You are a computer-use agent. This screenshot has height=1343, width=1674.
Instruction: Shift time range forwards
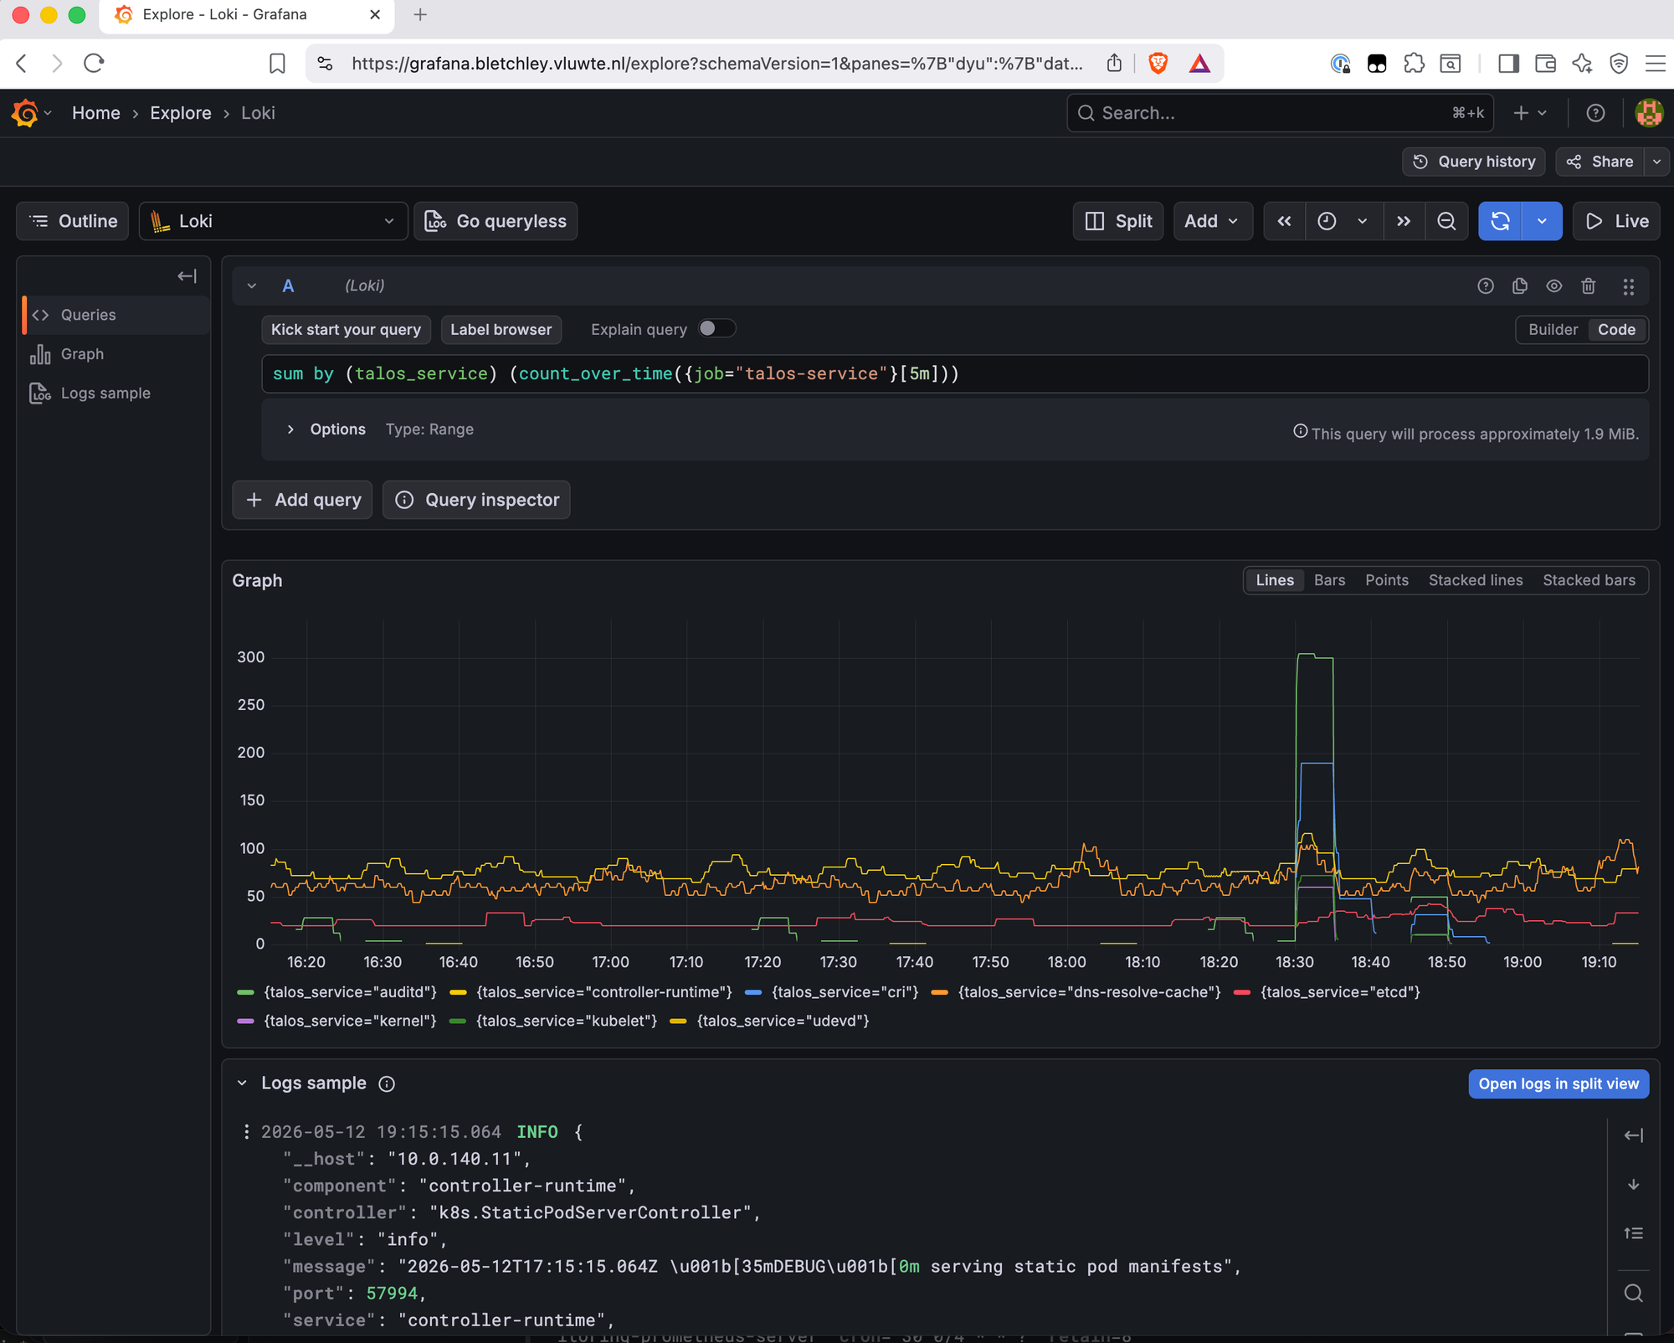tap(1404, 221)
